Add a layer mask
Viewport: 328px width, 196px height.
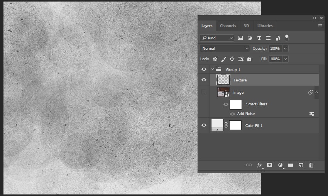(270, 165)
